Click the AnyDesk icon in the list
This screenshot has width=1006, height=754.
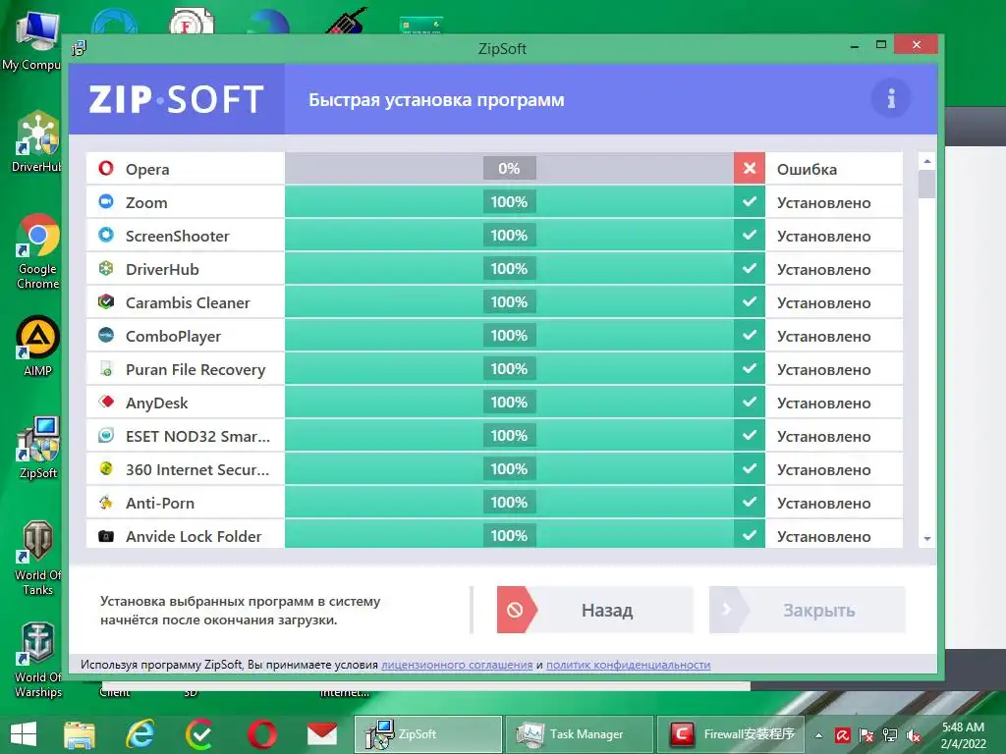[x=106, y=402]
